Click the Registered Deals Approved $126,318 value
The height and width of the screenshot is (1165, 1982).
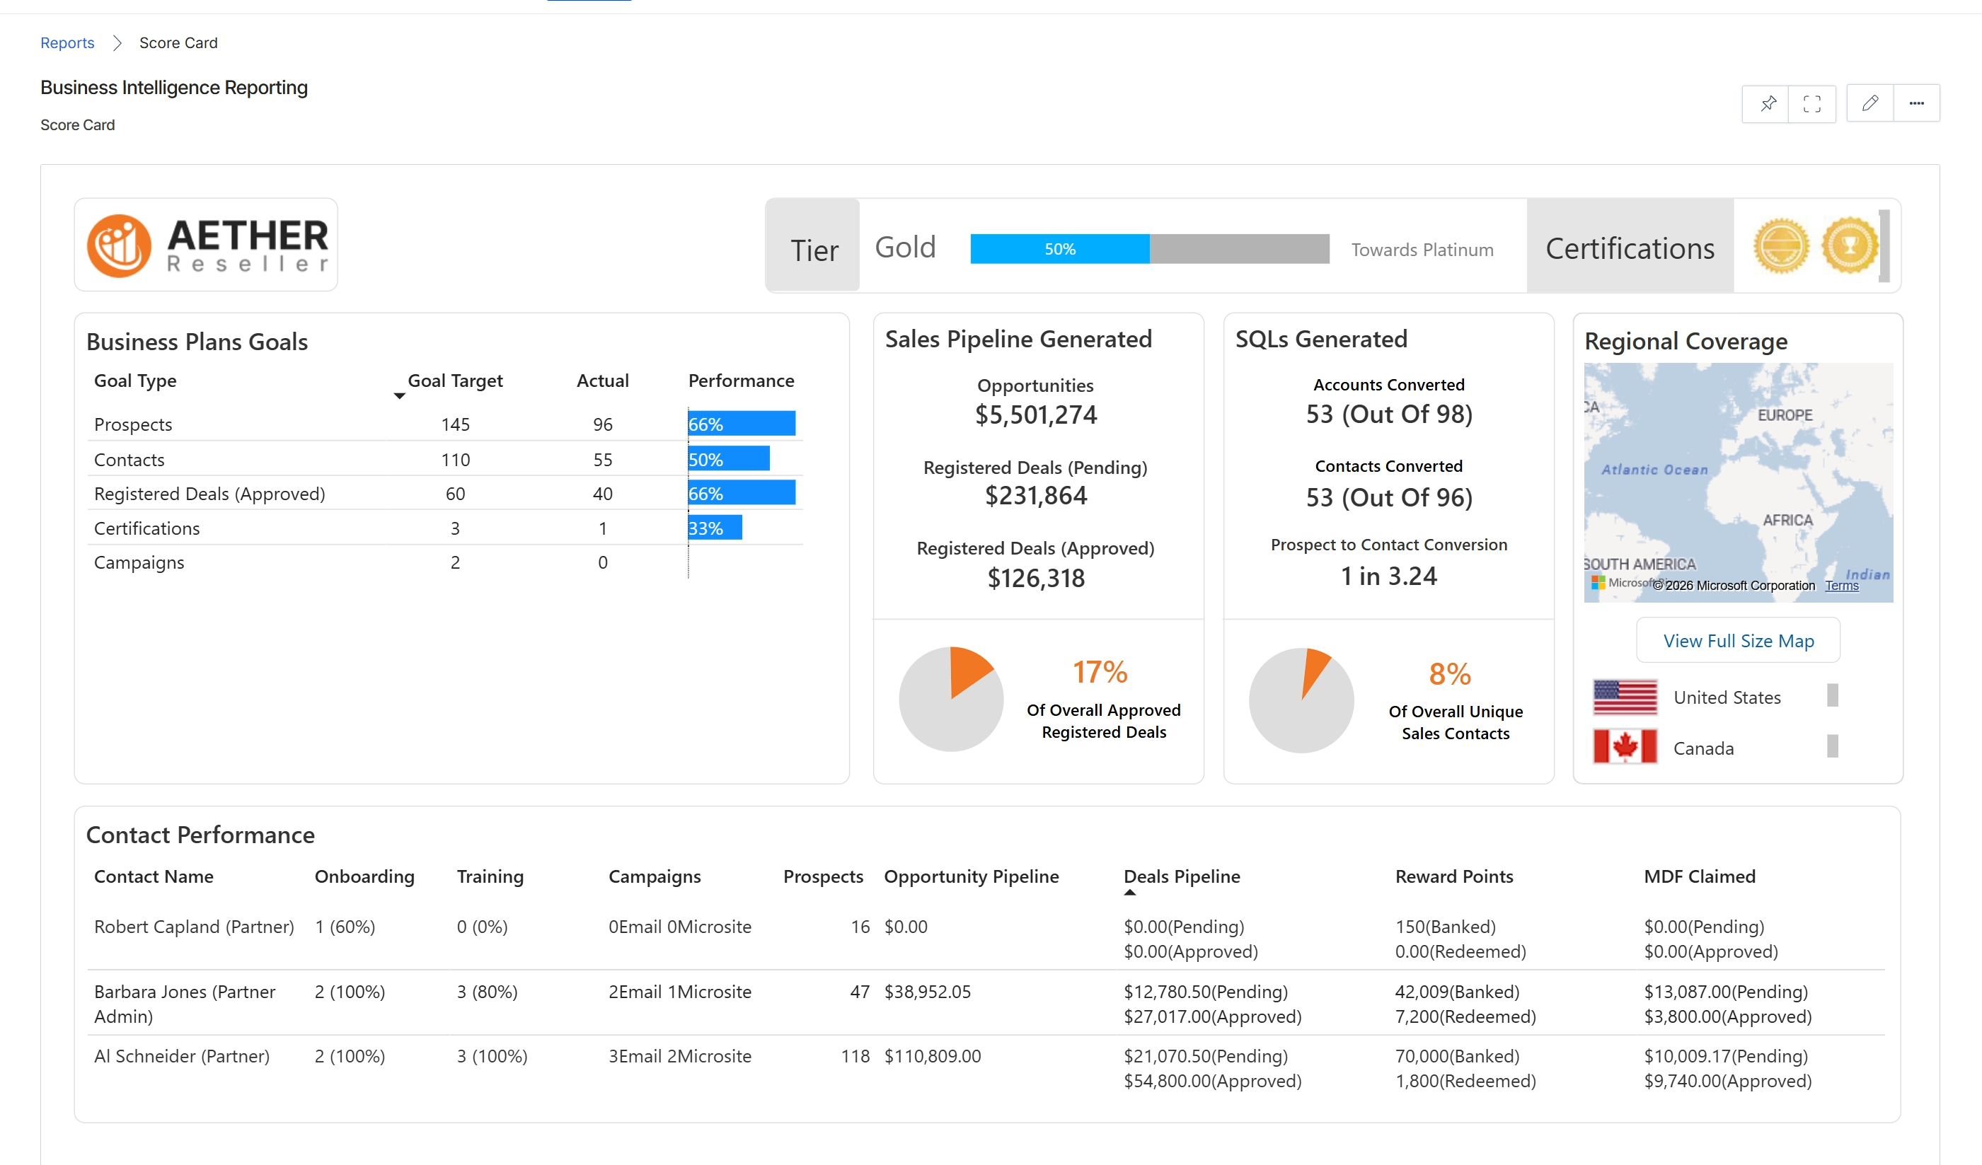click(x=1036, y=578)
